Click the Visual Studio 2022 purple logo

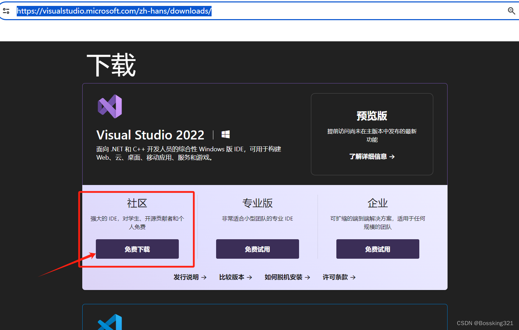[x=110, y=106]
